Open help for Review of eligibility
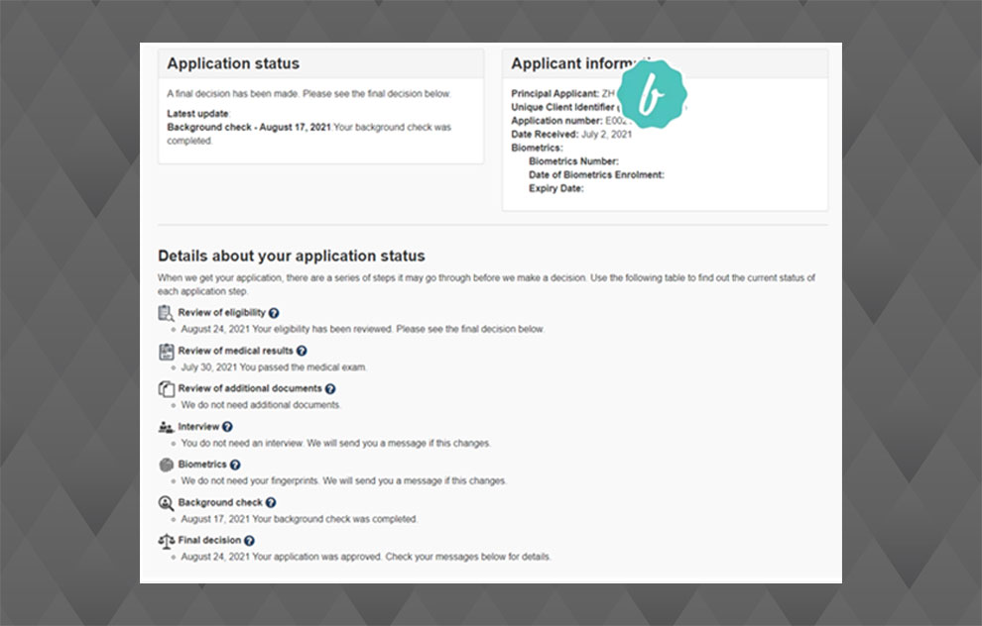This screenshot has width=982, height=626. [274, 313]
